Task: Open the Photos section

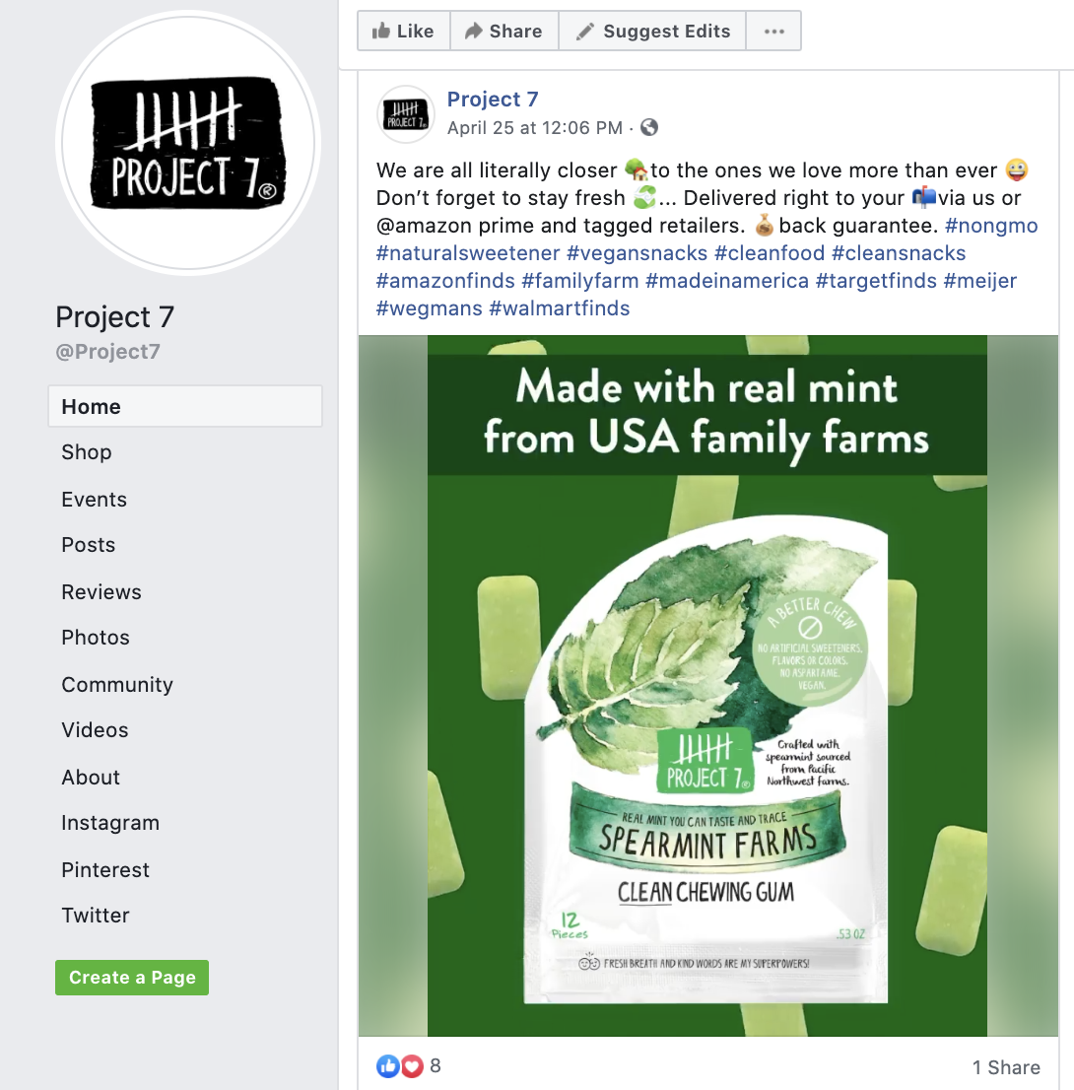Action: pos(96,638)
